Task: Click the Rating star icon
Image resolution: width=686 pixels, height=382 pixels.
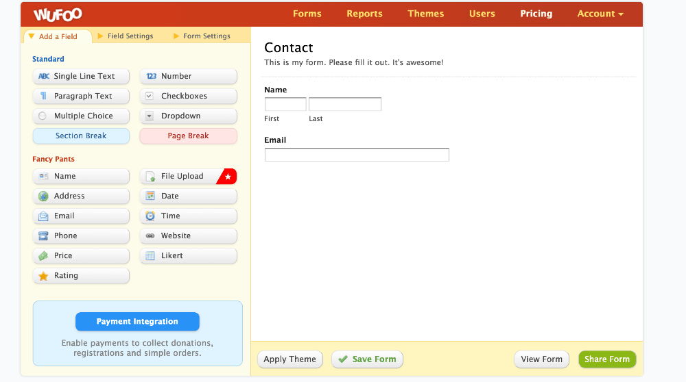Action: click(43, 276)
